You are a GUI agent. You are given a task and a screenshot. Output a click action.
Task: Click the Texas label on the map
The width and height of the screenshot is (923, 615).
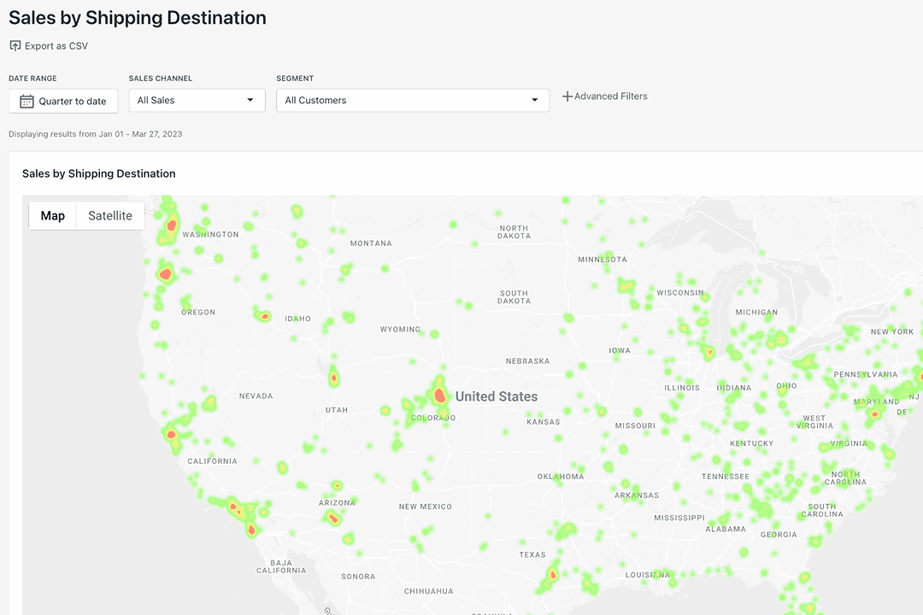click(x=532, y=554)
